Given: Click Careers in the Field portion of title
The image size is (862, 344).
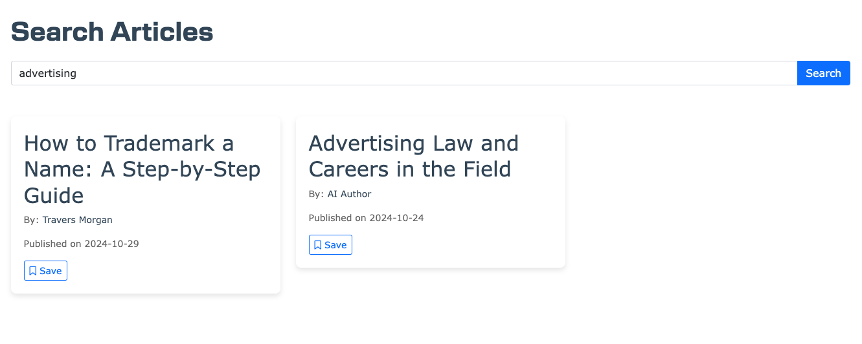Looking at the screenshot, I should click(x=410, y=169).
